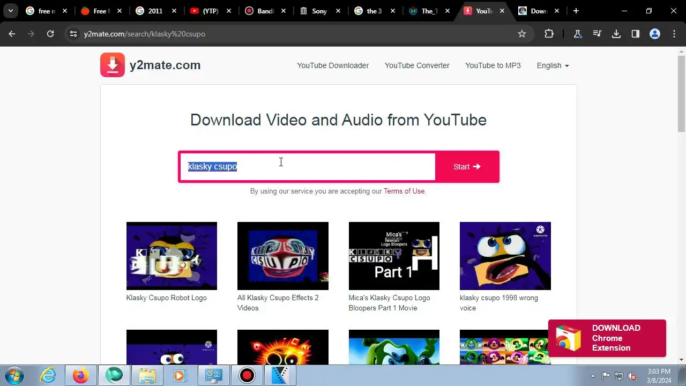Open Mica's Logo Bloopers Part 1 thumbnail

394,256
